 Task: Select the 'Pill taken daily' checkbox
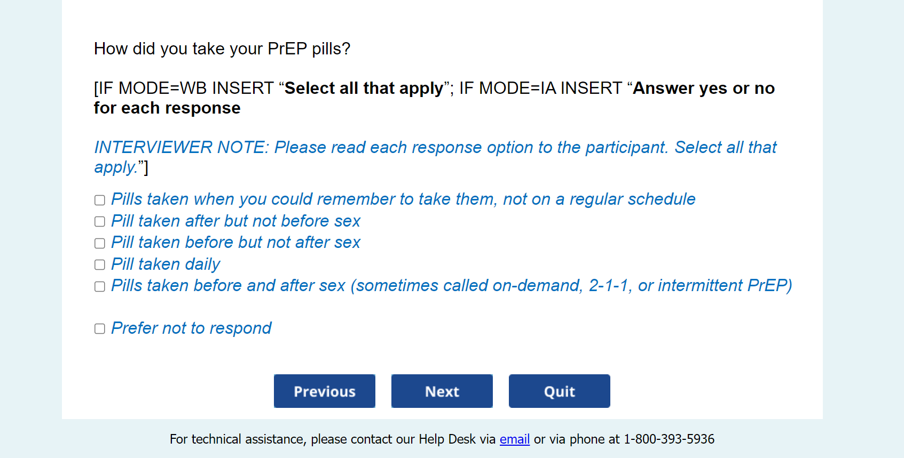click(x=100, y=265)
